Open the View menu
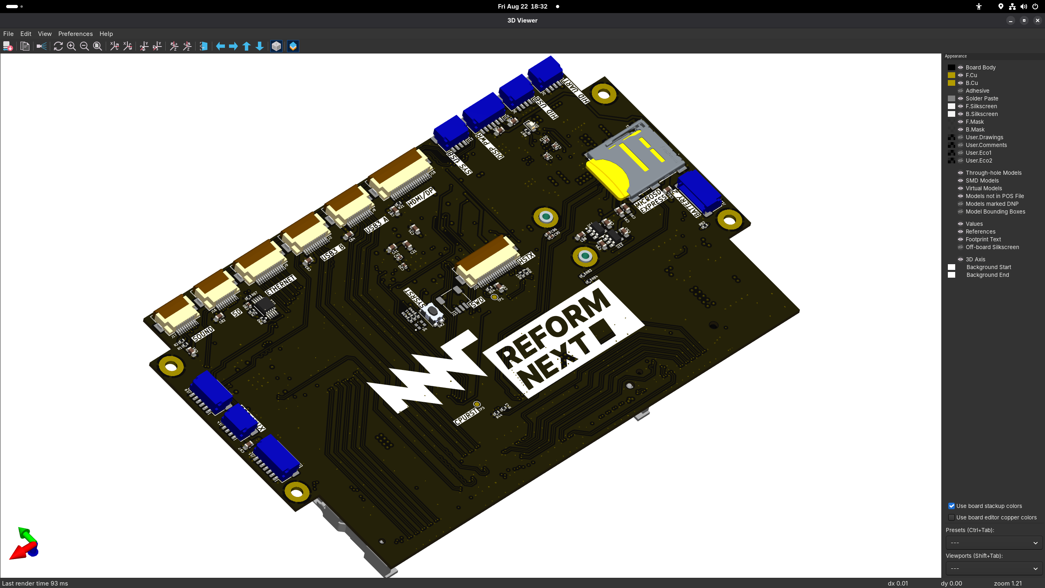1045x588 pixels. 45,34
